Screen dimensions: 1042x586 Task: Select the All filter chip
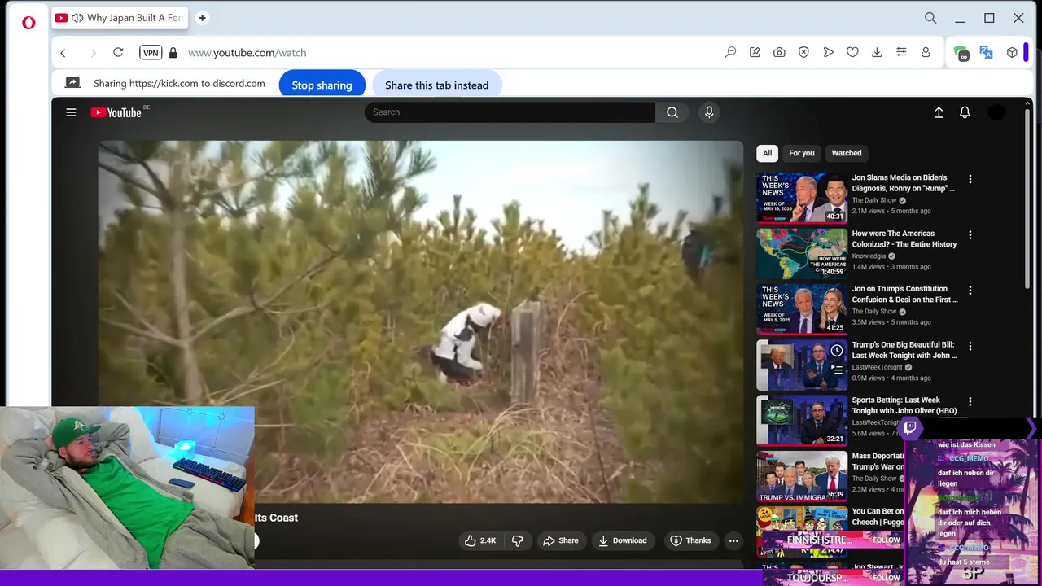pyautogui.click(x=767, y=153)
